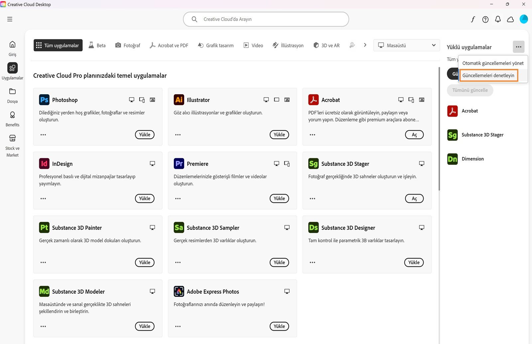Open Stock ve Market in sidebar
This screenshot has height=344, width=532.
[x=12, y=145]
